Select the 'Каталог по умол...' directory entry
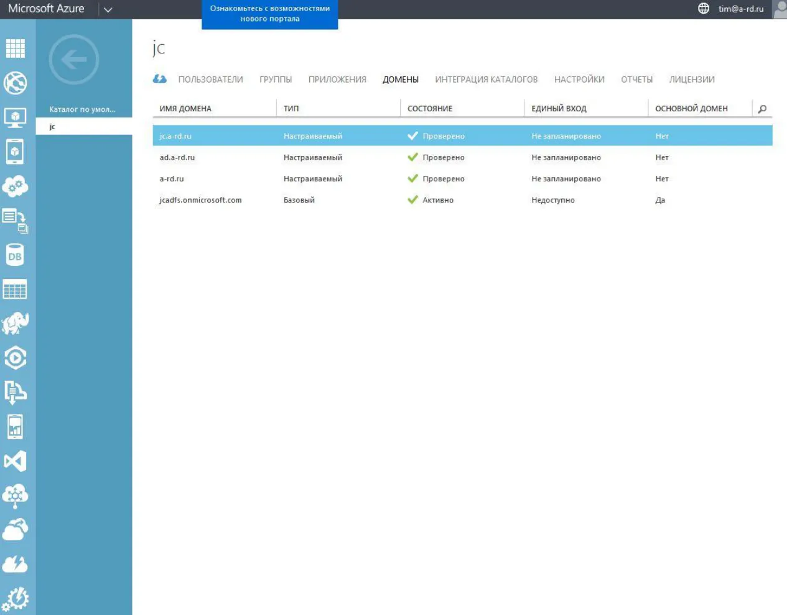Viewport: 787px width, 615px height. tap(83, 109)
